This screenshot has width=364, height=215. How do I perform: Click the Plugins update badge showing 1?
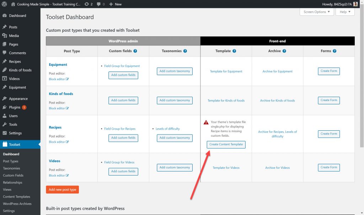(24, 107)
